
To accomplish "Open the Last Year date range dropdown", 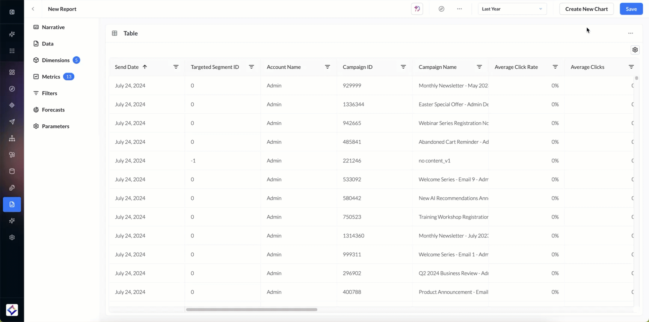I will tap(512, 9).
